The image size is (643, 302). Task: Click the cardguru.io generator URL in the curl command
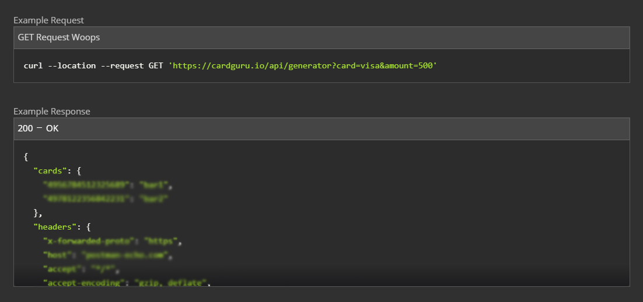(303, 65)
